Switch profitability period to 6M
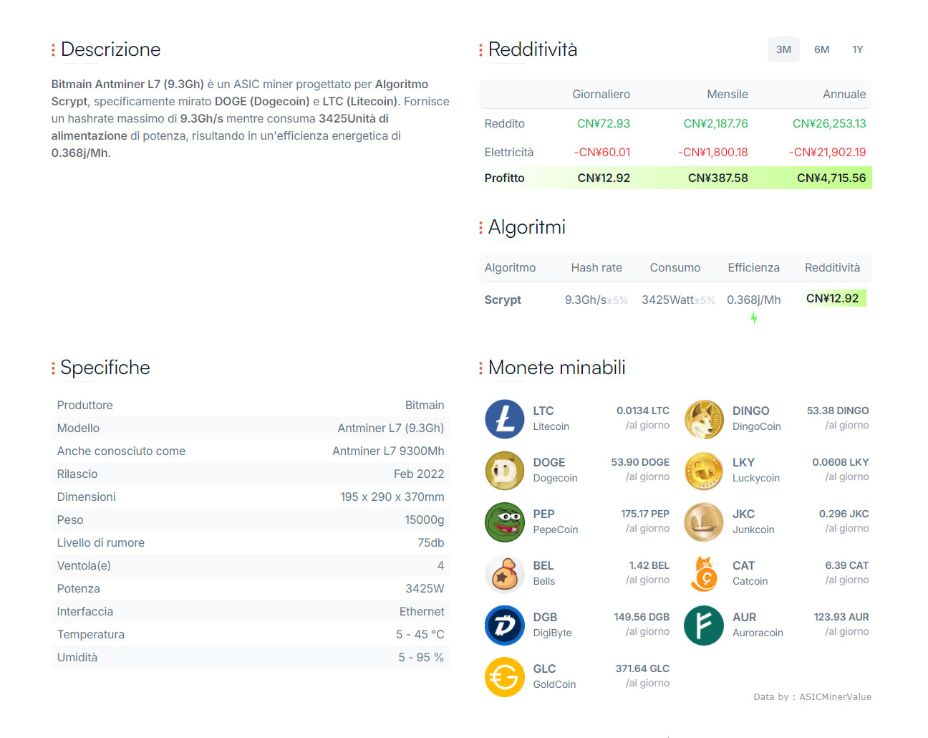 click(821, 49)
